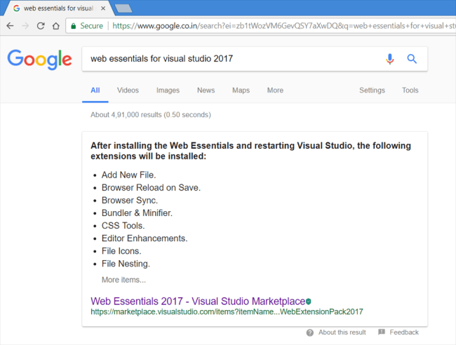This screenshot has height=345, width=456.
Task: Click the 'Add New File.' list item
Action: [129, 175]
